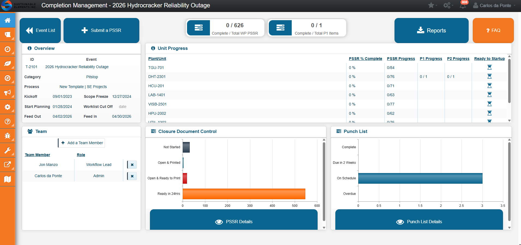
Task: Click the WP PSSR list icon tile
Action: click(198, 28)
